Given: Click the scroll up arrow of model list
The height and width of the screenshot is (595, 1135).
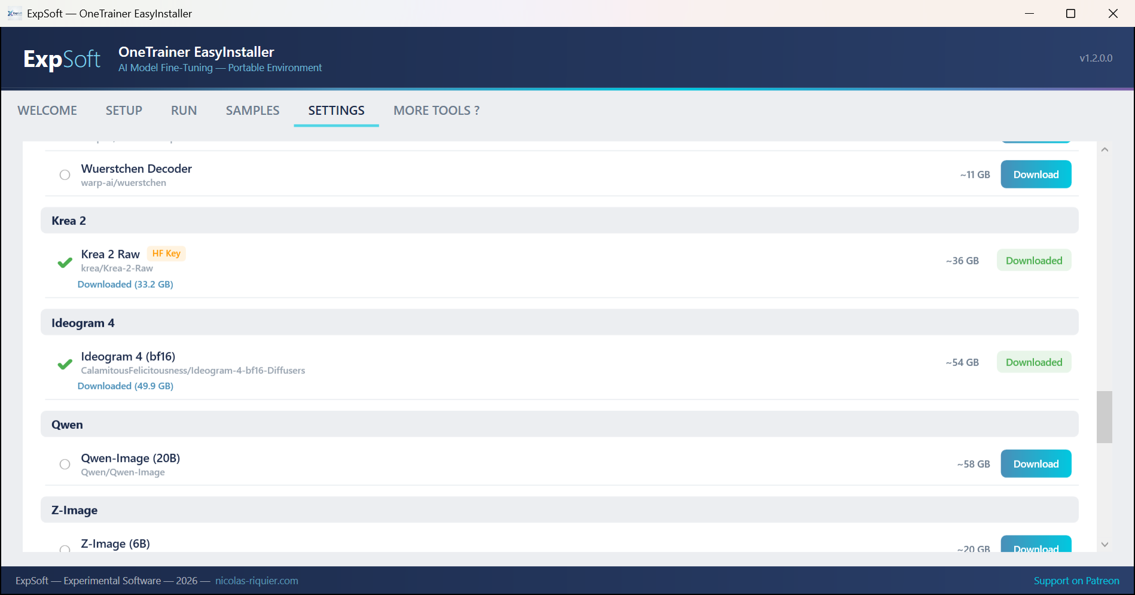Looking at the screenshot, I should pyautogui.click(x=1105, y=149).
